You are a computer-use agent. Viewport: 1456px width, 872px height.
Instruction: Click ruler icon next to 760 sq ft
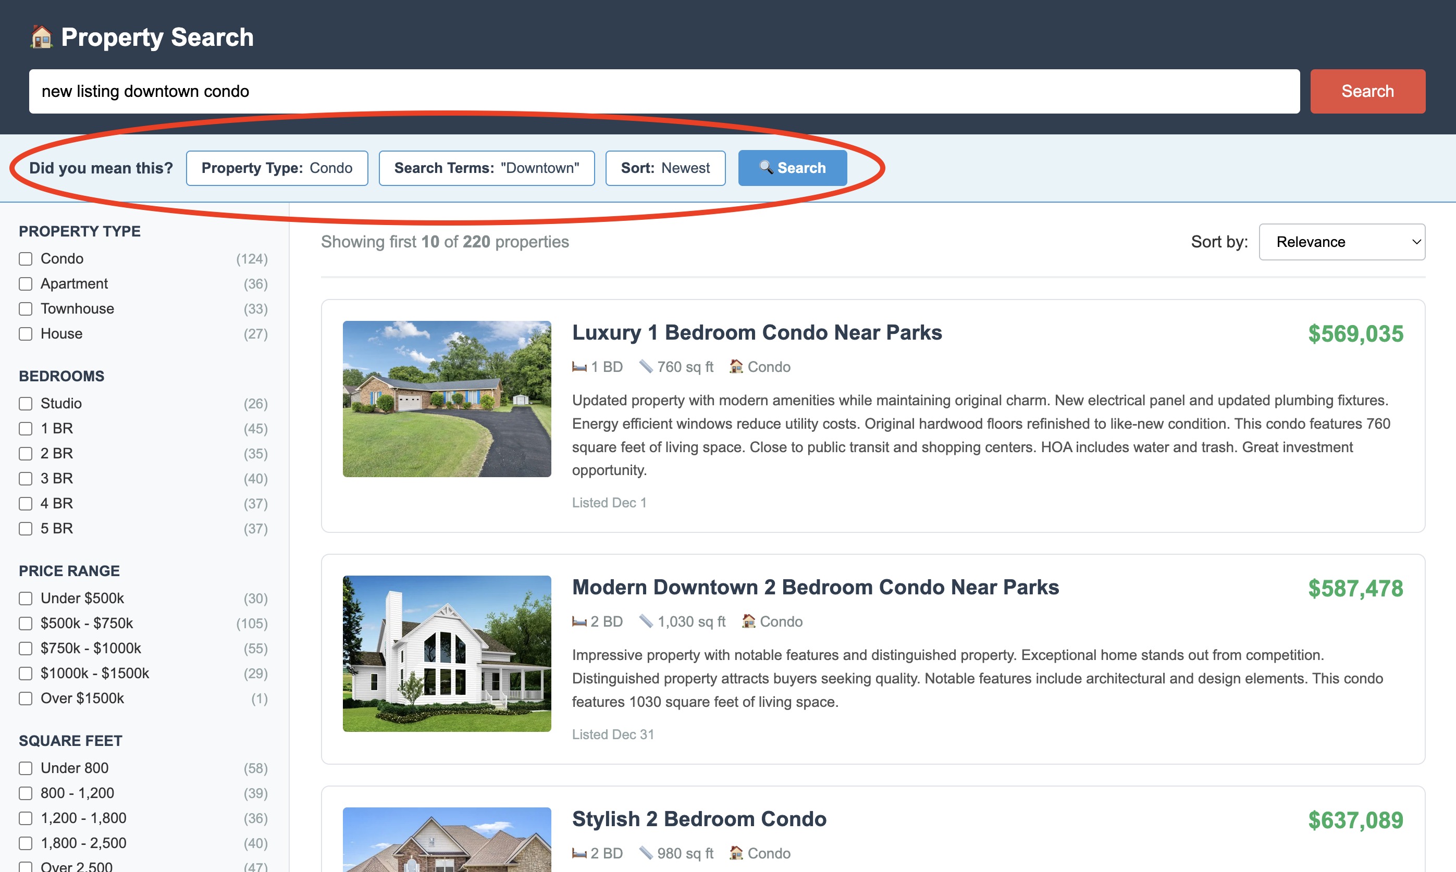click(x=646, y=367)
